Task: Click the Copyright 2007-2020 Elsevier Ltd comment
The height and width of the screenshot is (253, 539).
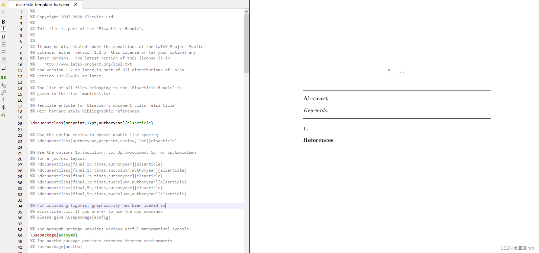Action: pyautogui.click(x=71, y=17)
